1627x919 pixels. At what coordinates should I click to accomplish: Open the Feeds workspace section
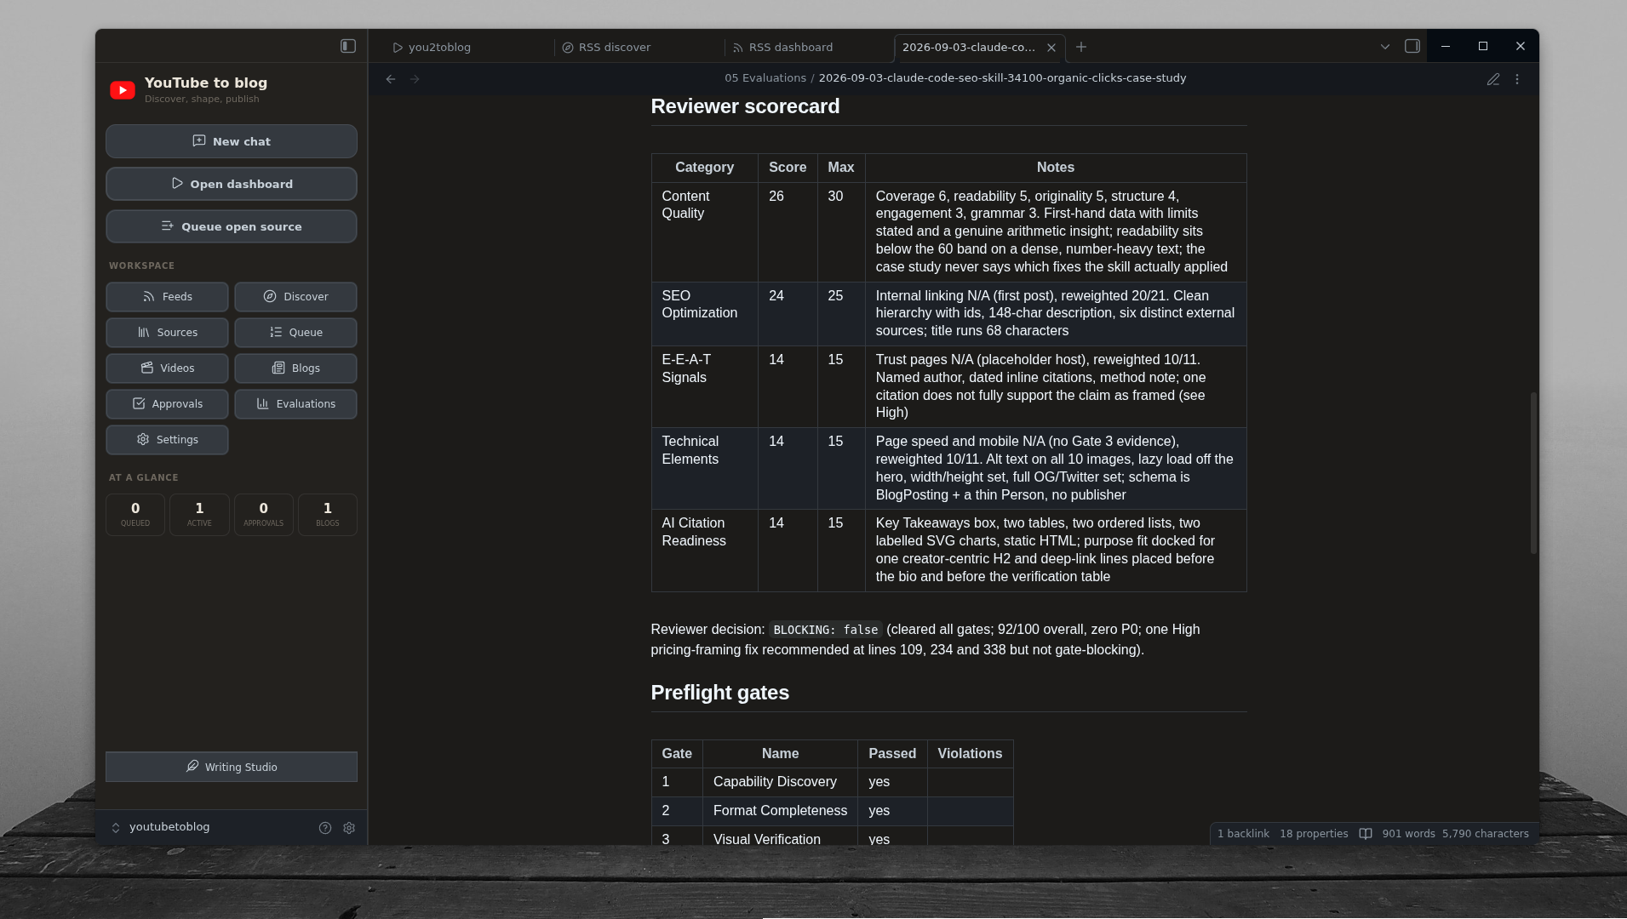167,297
